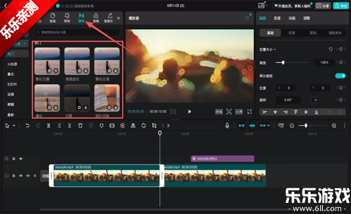Viewport: 351px width, 214px height.
Task: Reset 位置大小 with the circular arrow icon
Action: click(x=331, y=49)
